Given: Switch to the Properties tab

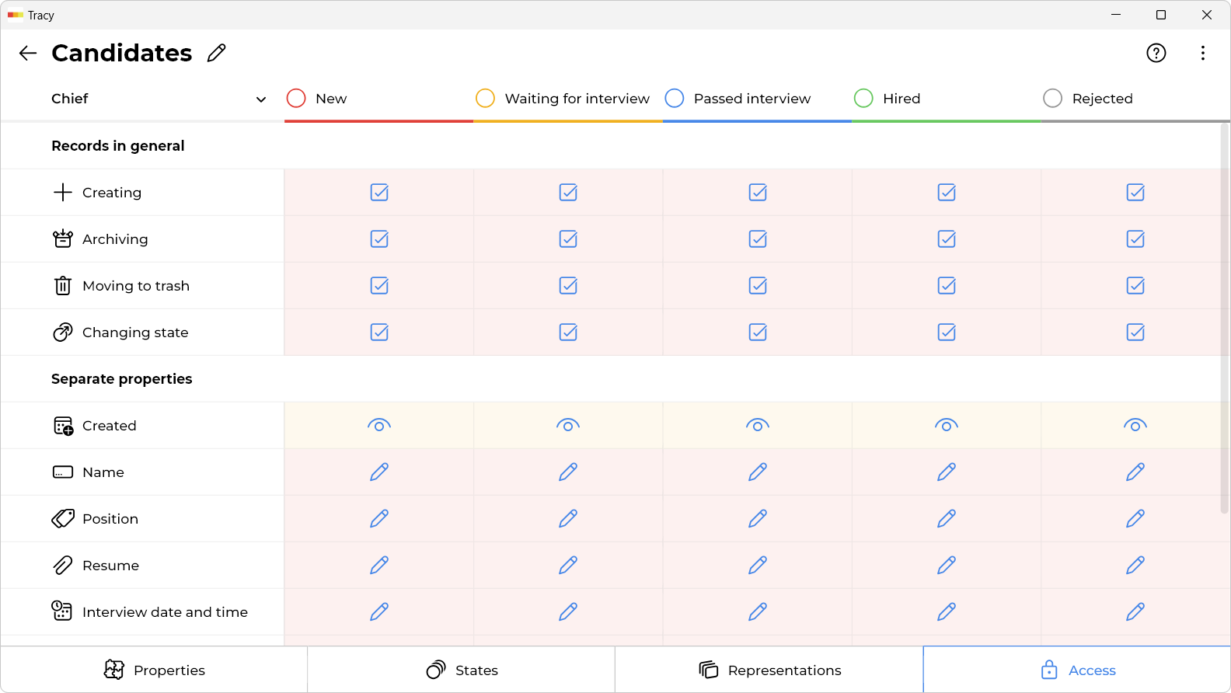Looking at the screenshot, I should point(154,670).
